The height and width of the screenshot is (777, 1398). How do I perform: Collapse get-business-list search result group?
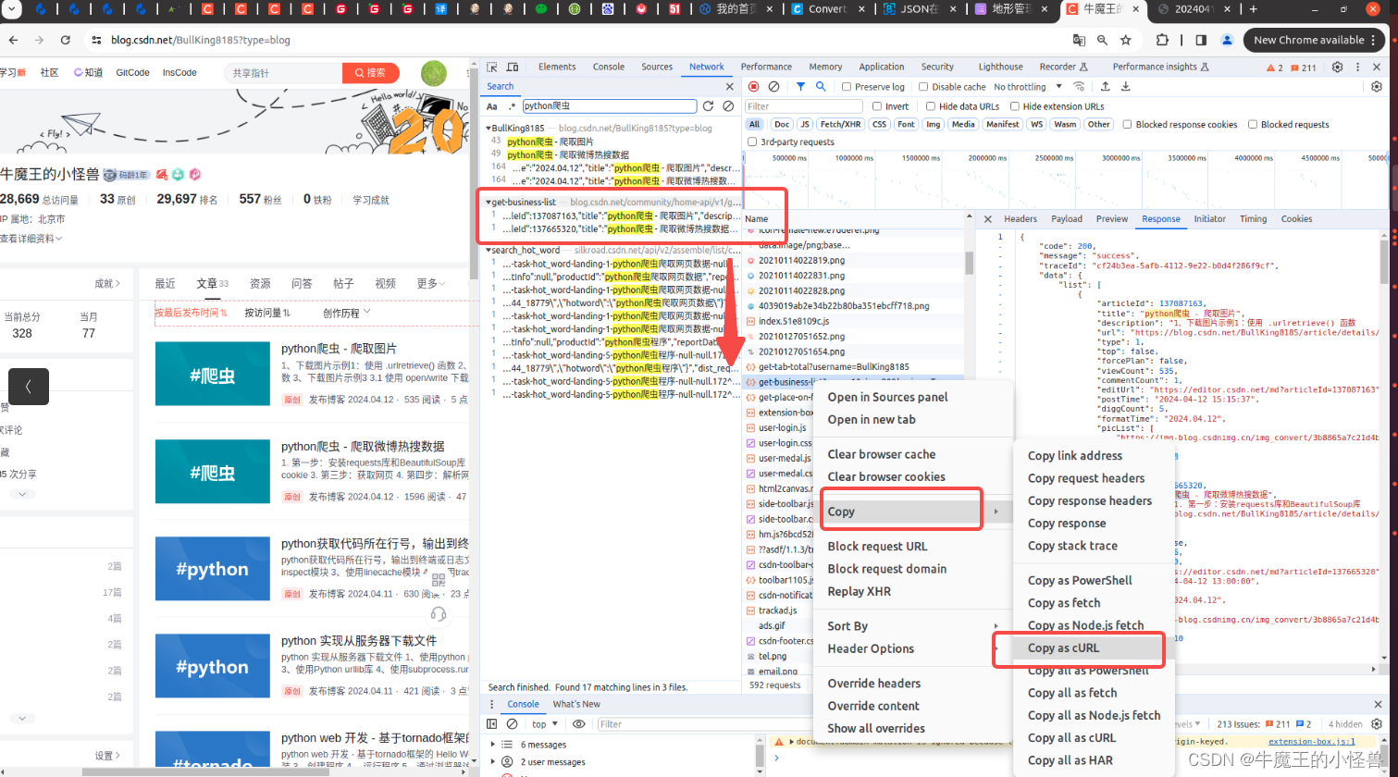coord(489,202)
